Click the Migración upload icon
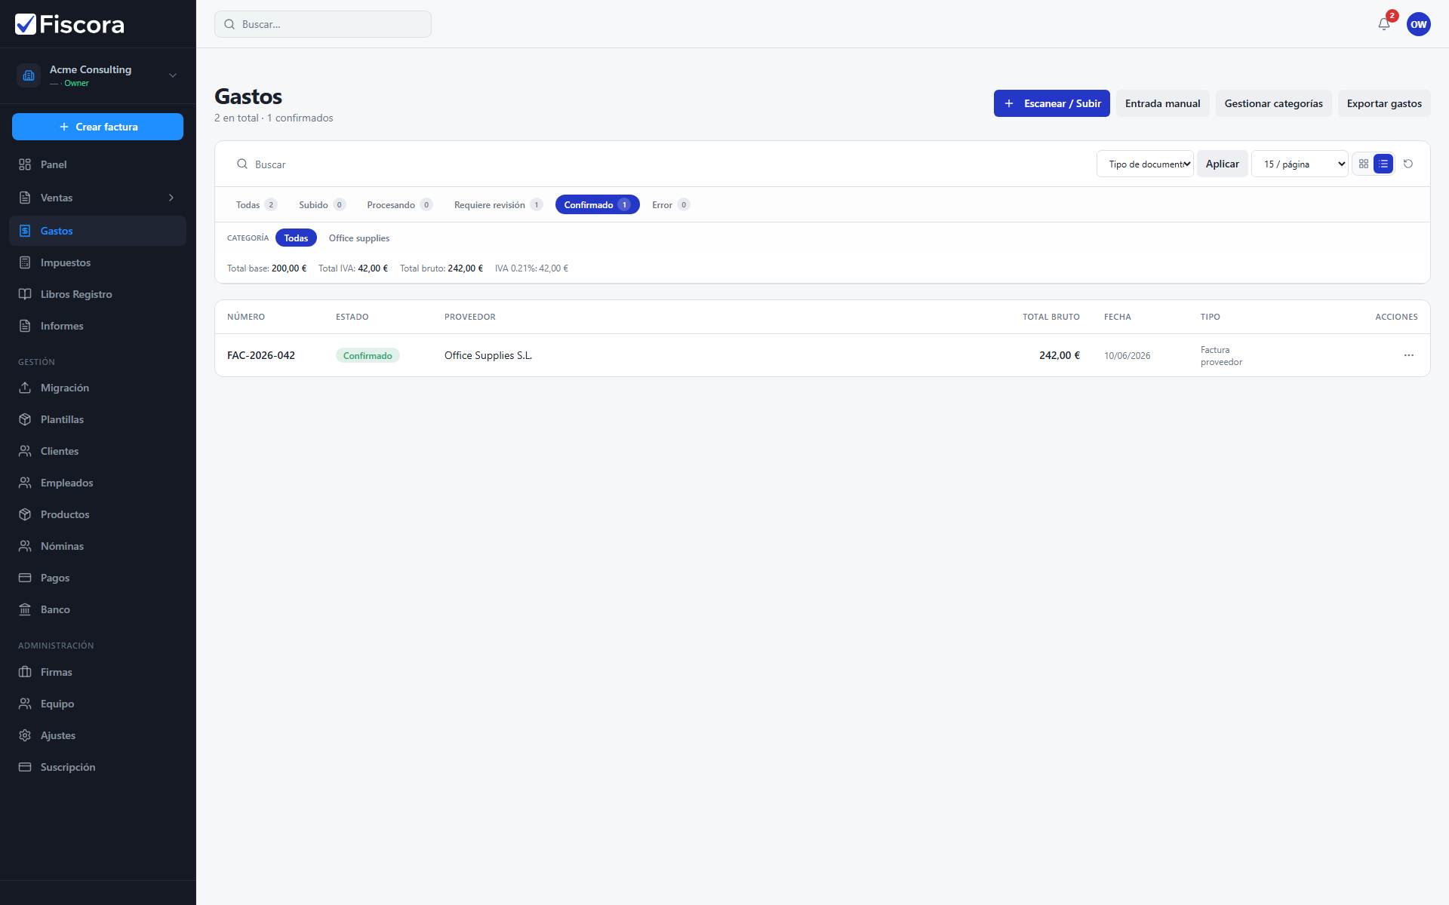 point(25,388)
